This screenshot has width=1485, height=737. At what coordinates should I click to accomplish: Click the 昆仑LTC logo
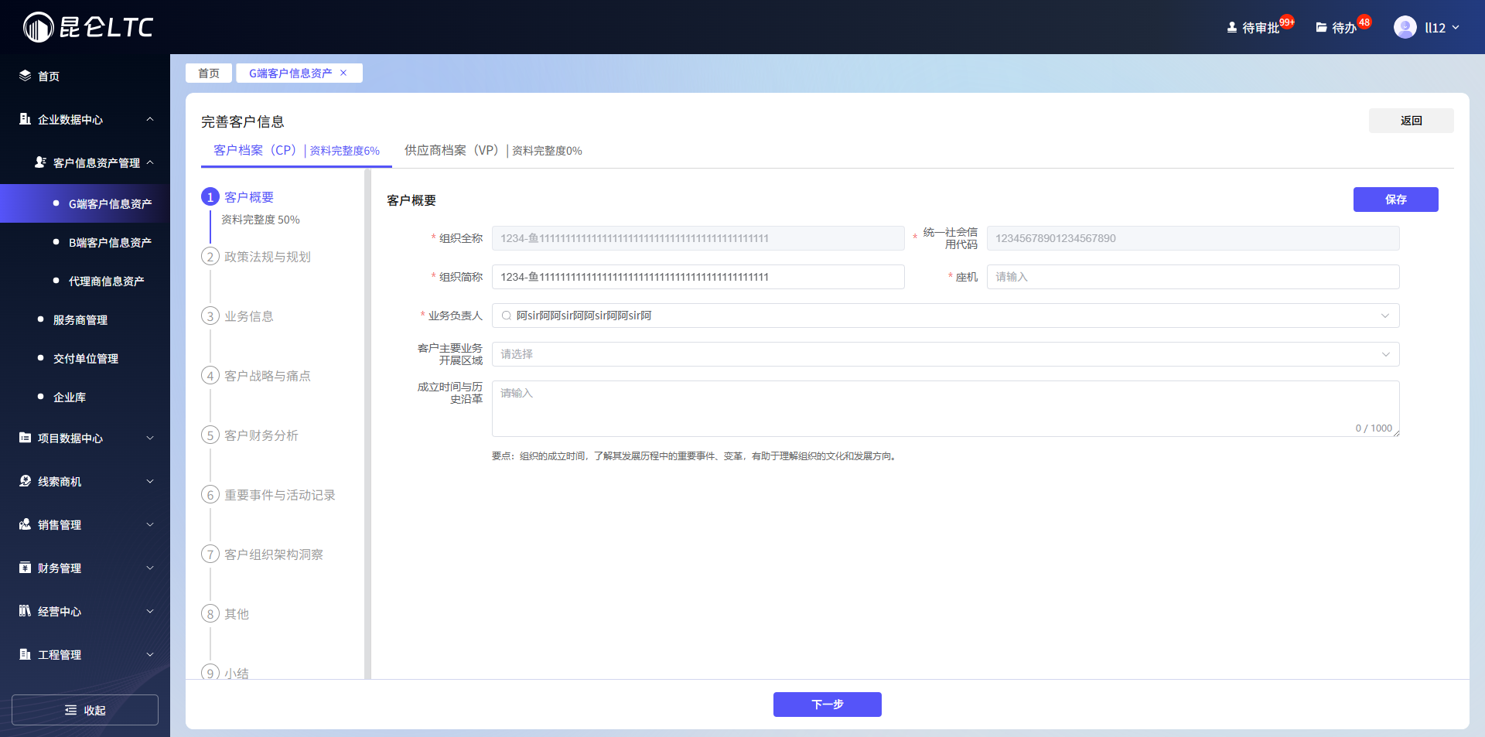[87, 26]
